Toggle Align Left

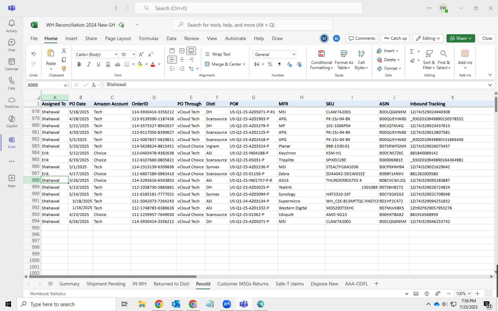(x=172, y=60)
